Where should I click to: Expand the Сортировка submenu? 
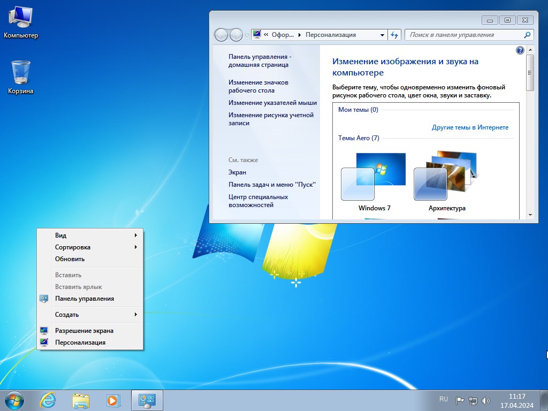[x=90, y=247]
